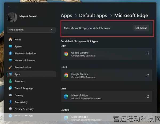The image size is (160, 124).
Task: Click the search magnifier icon
Action: click(52, 30)
